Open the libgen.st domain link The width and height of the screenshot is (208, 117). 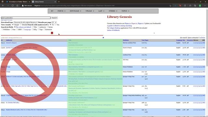tap(140, 23)
